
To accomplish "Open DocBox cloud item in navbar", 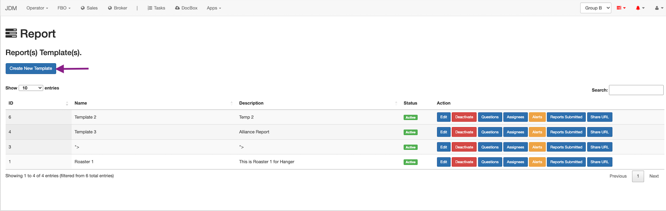I will coord(186,8).
